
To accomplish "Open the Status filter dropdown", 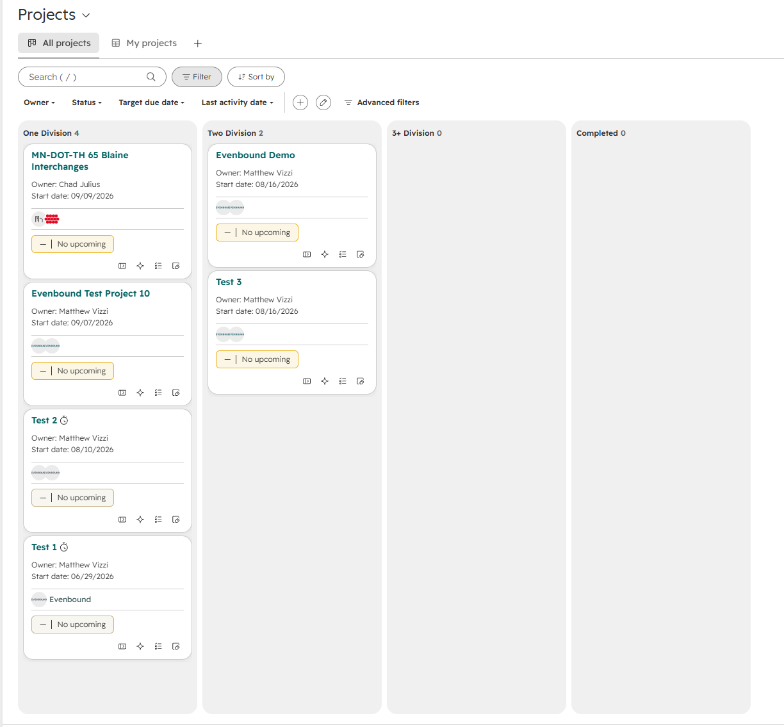I will tap(86, 102).
